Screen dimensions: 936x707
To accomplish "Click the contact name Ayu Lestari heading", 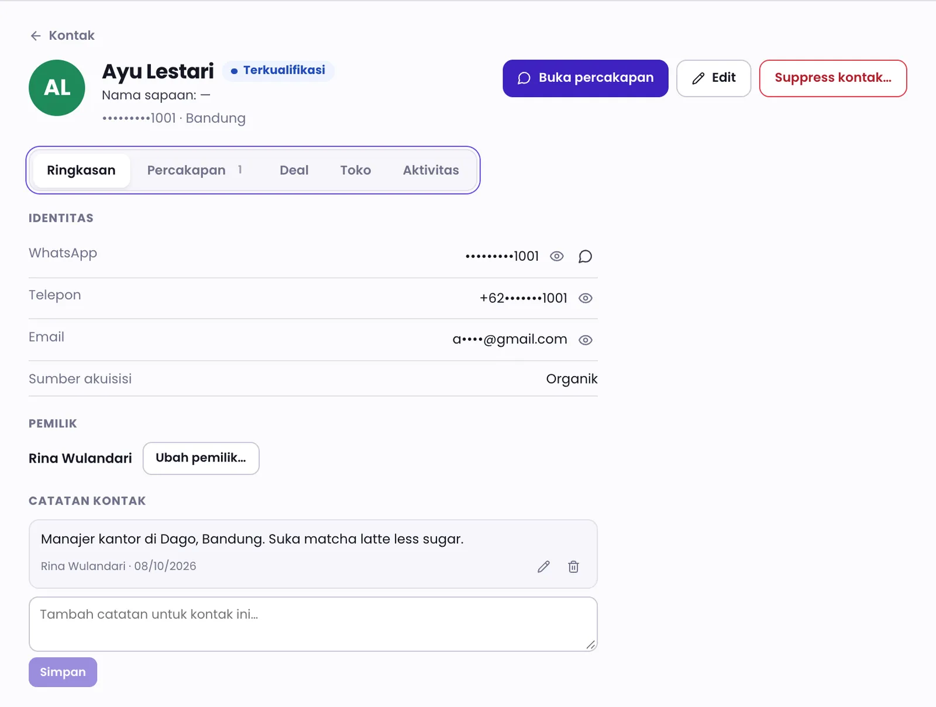I will 158,71.
